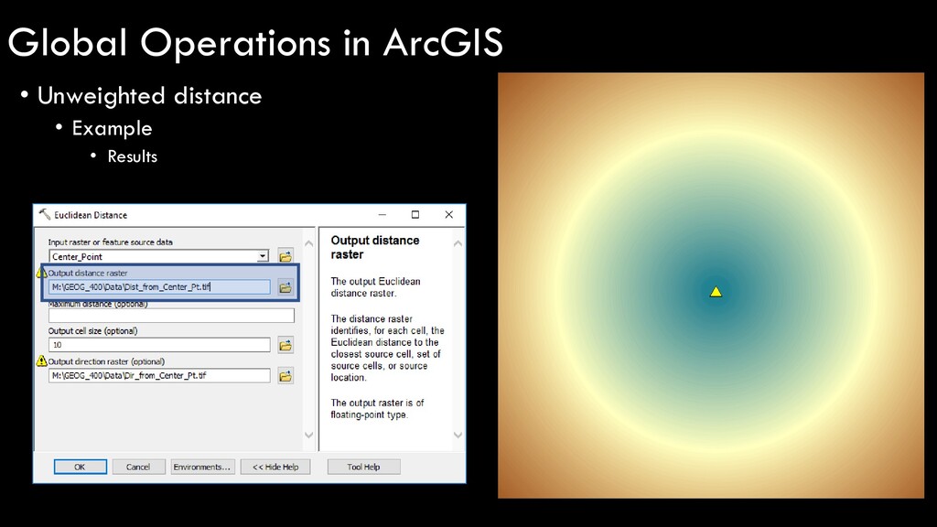
Task: Close the Euclidean Distance dialog
Action: point(448,214)
